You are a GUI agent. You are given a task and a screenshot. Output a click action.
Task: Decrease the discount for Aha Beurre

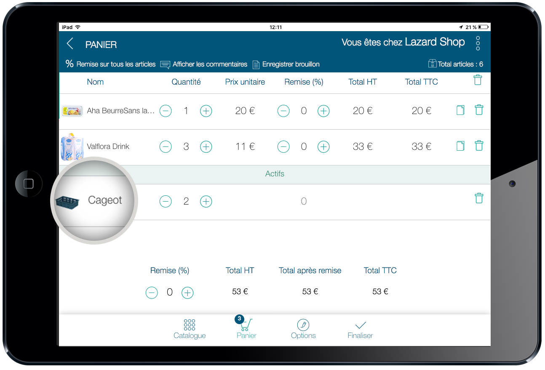pyautogui.click(x=283, y=111)
